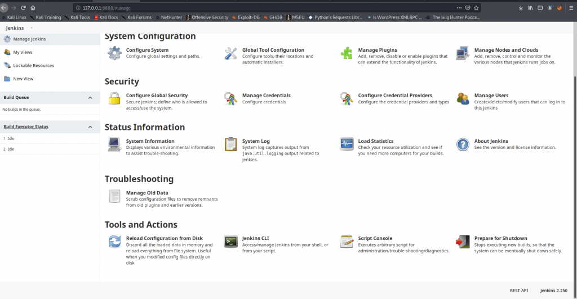This screenshot has width=577, height=299.
Task: Bookmark this page with the star icon
Action: click(x=476, y=8)
